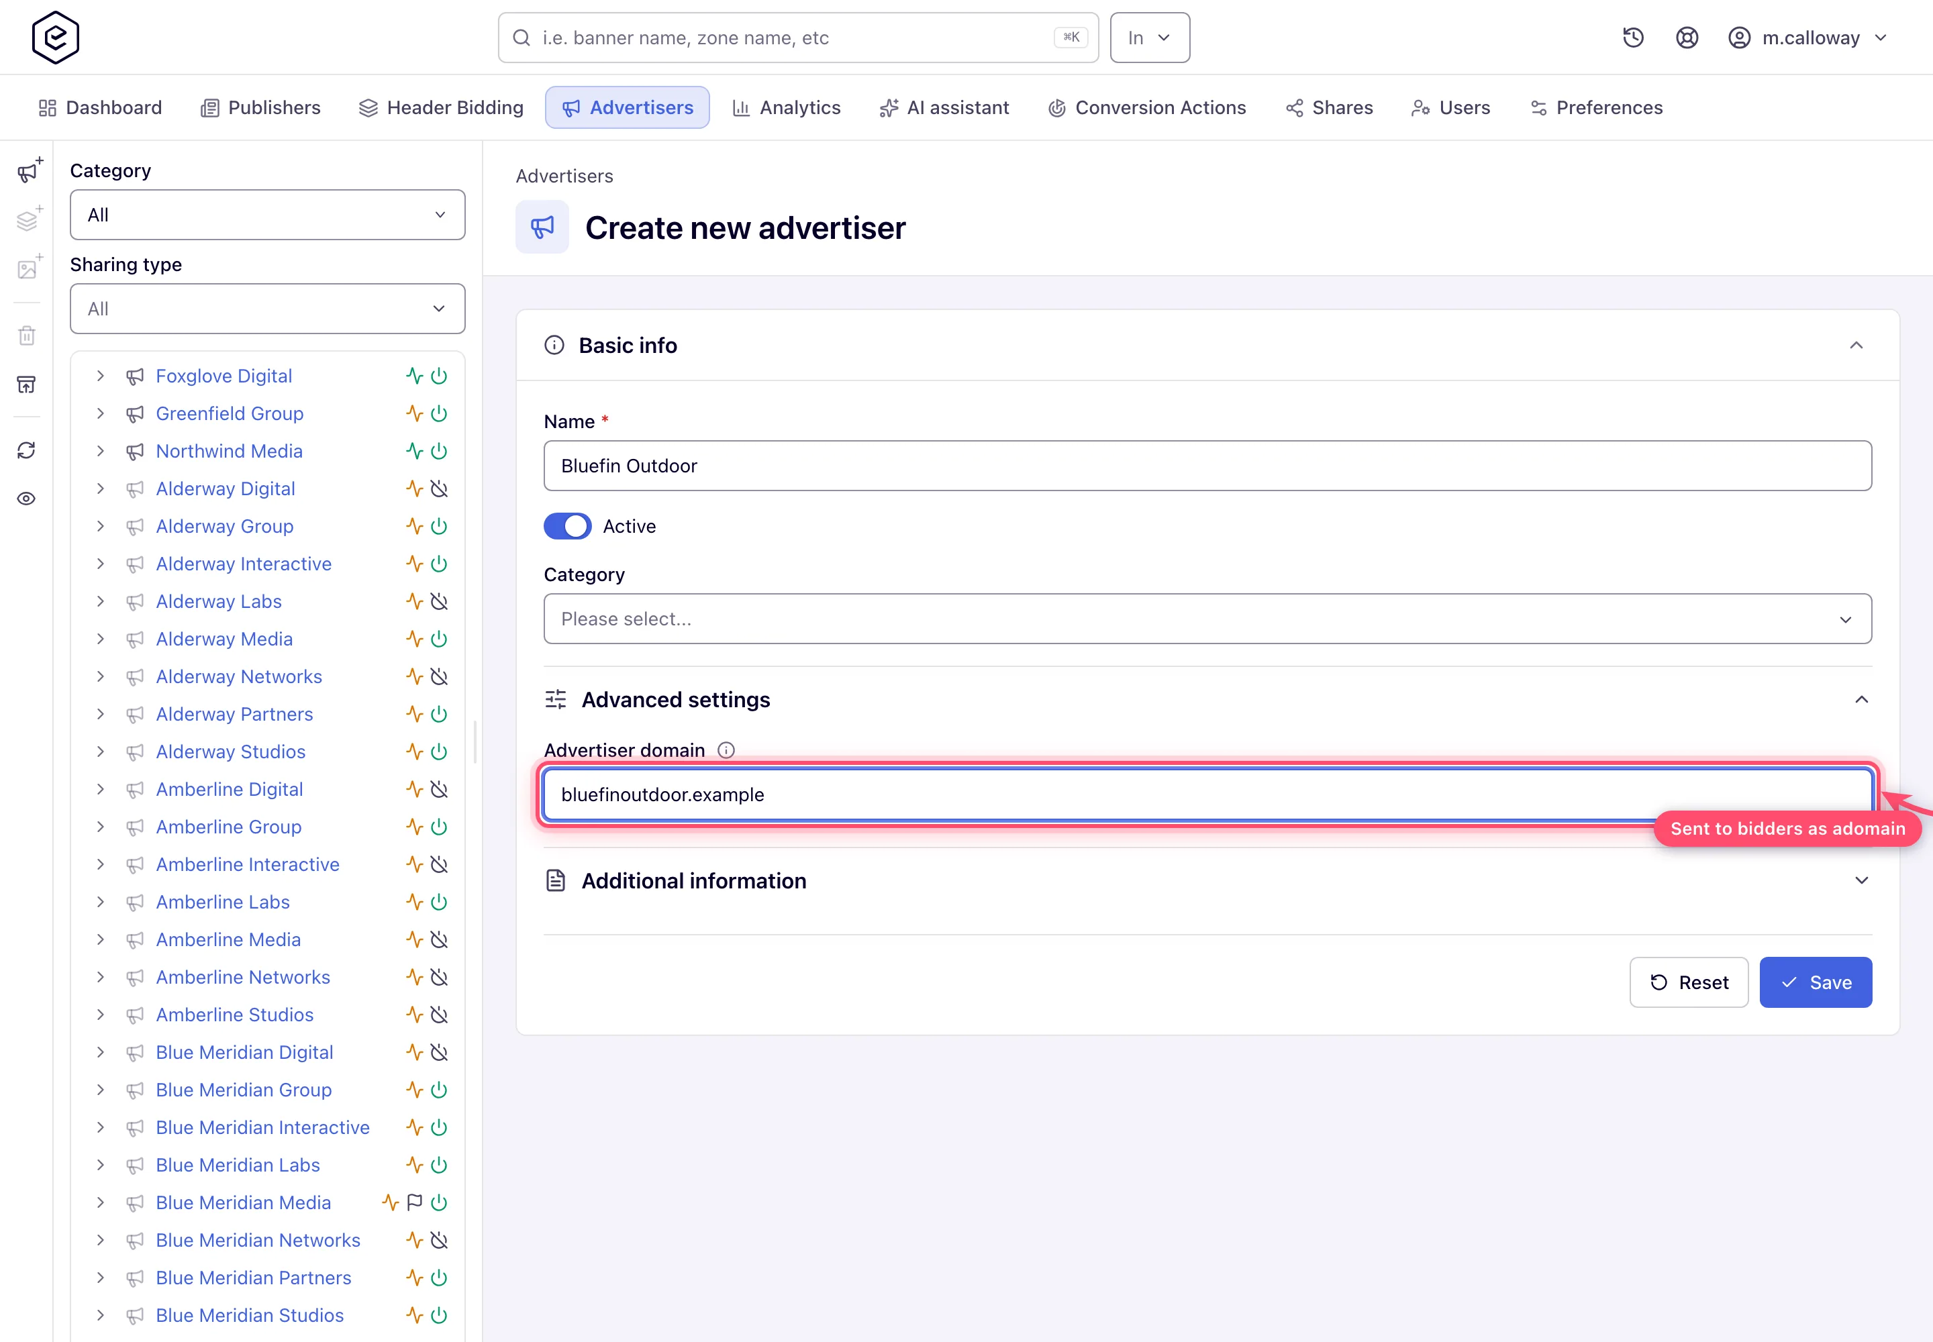The height and width of the screenshot is (1342, 1933).
Task: Toggle power status of Amberline Media
Action: click(x=439, y=939)
